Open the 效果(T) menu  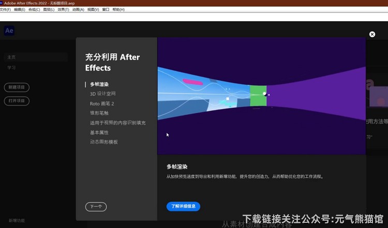coord(64,9)
